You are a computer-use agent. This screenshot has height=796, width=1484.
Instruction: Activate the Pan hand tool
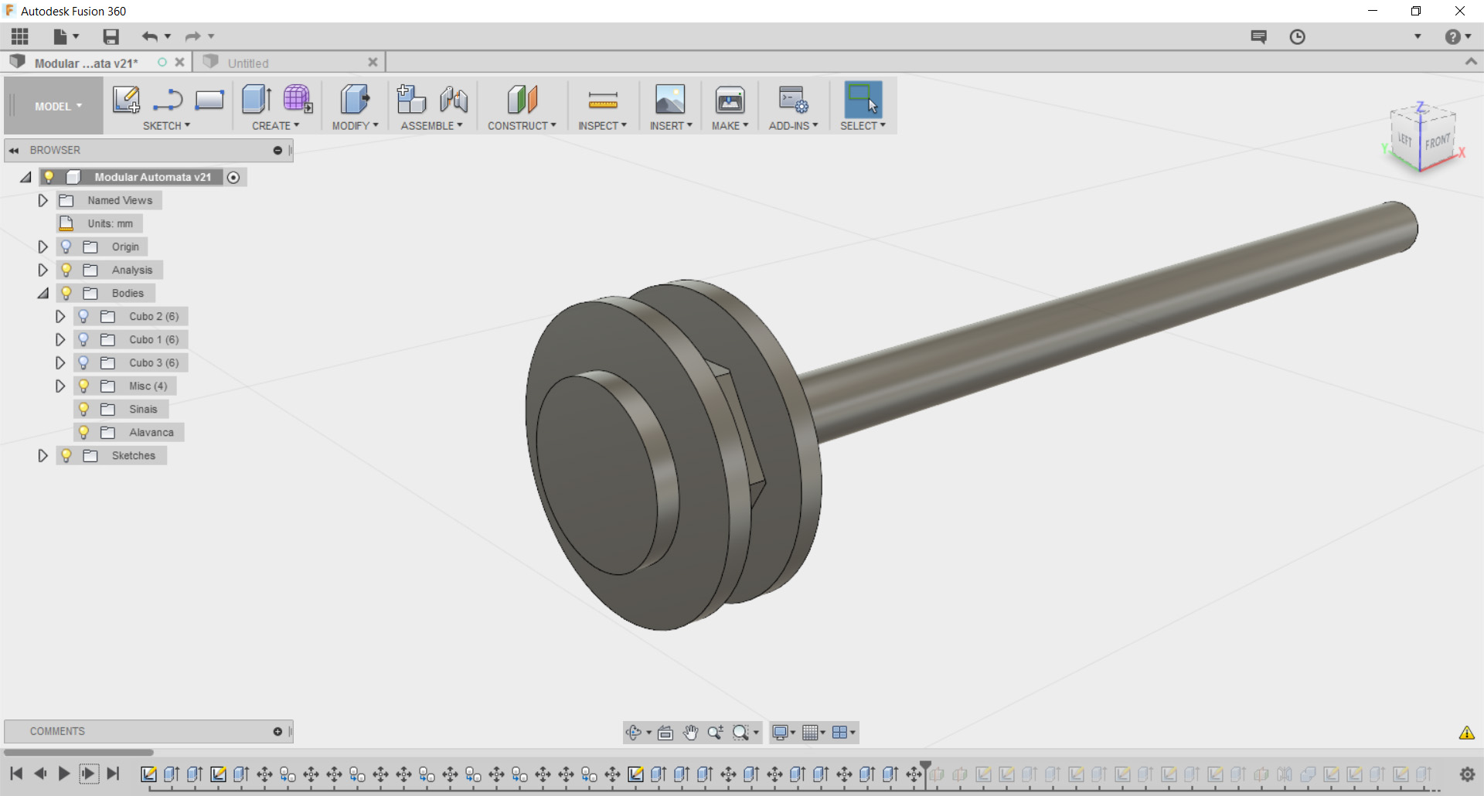pyautogui.click(x=690, y=733)
